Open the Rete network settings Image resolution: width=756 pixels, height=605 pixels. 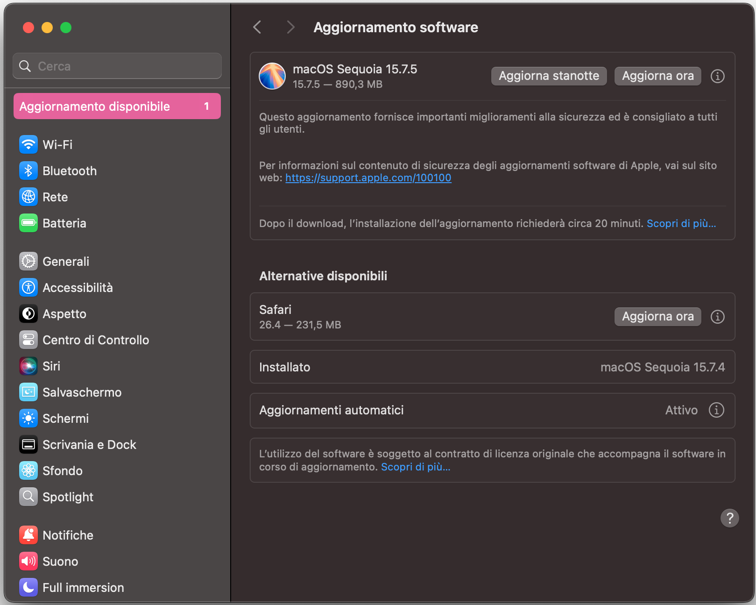55,197
